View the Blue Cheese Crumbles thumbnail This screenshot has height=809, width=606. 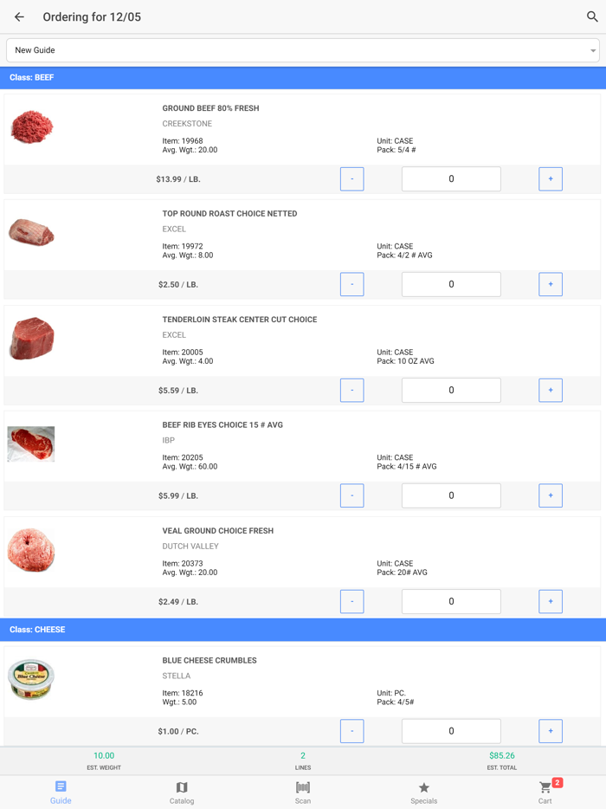[30, 678]
